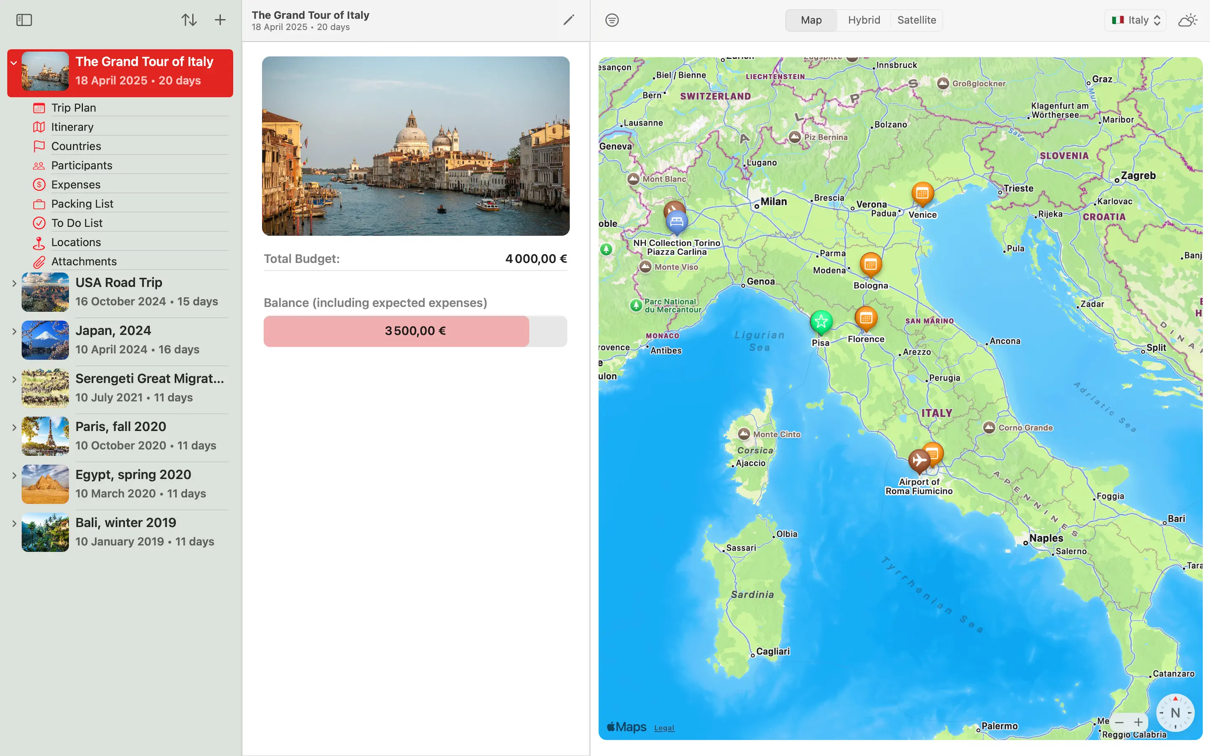Zoom in the map with plus button
This screenshot has width=1210, height=756.
[1139, 722]
